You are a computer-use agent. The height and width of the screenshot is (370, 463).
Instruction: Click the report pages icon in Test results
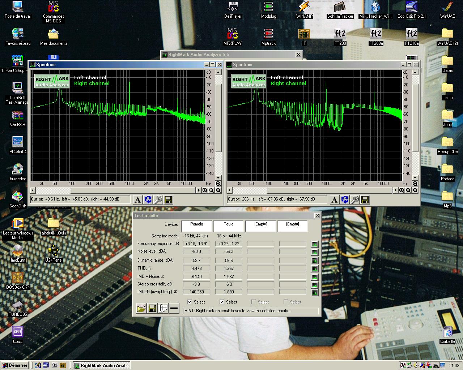[x=163, y=308]
